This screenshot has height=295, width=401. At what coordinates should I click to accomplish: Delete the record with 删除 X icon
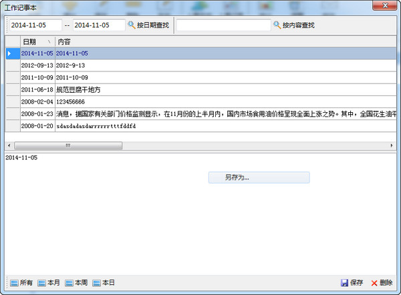[382, 283]
